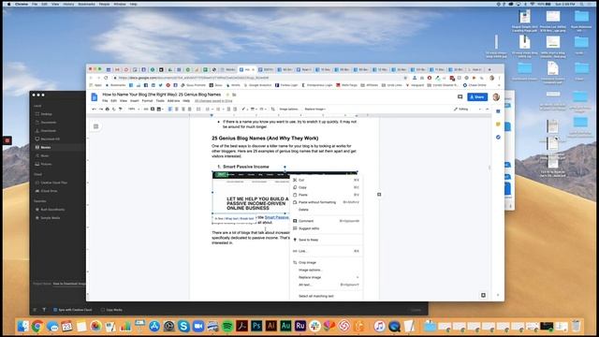This screenshot has height=337, width=599.
Task: Choose Link... in the context menu
Action: (x=326, y=252)
